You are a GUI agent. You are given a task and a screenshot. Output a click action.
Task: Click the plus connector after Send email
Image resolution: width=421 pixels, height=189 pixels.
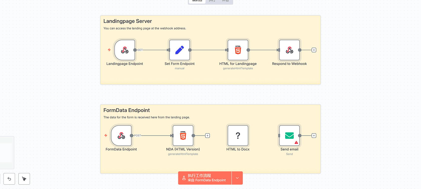pos(314,135)
